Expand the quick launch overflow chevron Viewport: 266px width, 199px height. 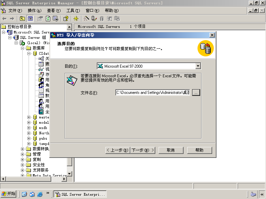click(48, 193)
